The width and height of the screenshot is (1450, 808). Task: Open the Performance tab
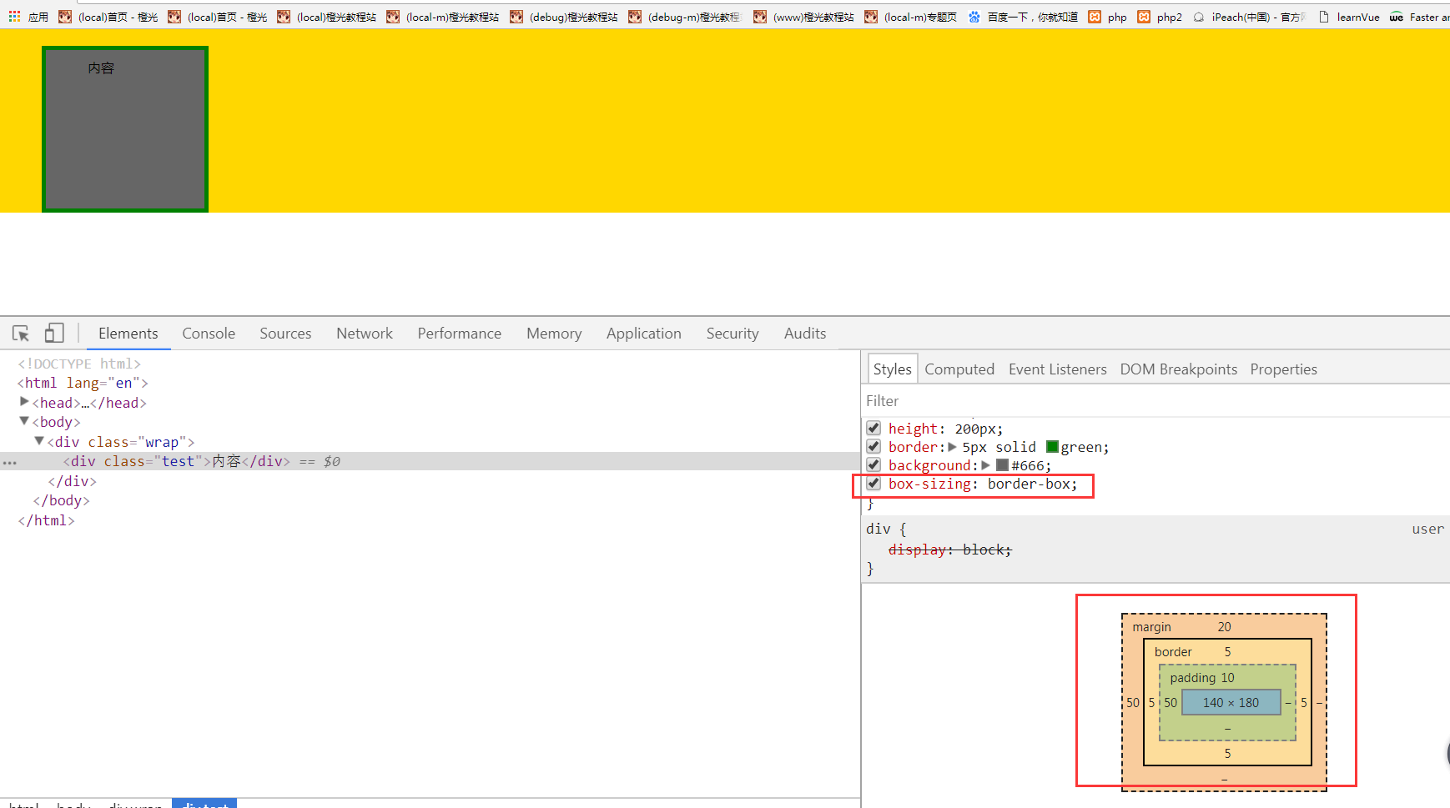460,334
